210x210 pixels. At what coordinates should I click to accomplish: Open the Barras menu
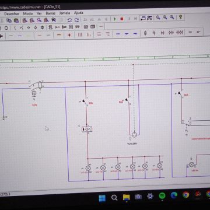pyautogui.click(x=51, y=13)
